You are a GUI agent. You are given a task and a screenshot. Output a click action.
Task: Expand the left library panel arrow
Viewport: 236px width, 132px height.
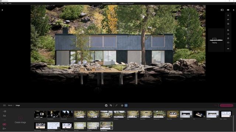click(x=2, y=10)
